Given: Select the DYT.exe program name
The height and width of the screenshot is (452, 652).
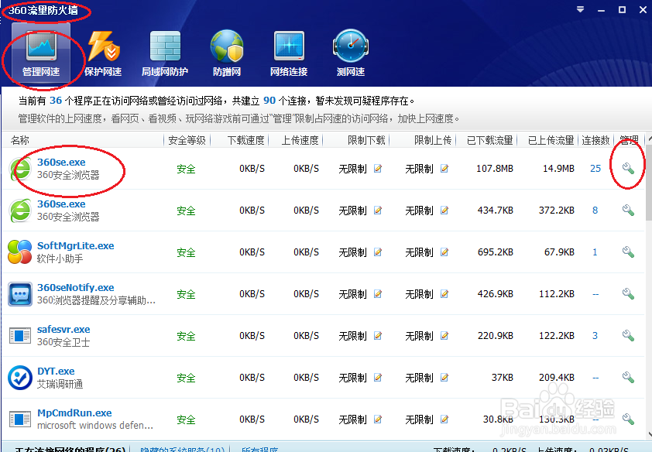Looking at the screenshot, I should click(56, 371).
